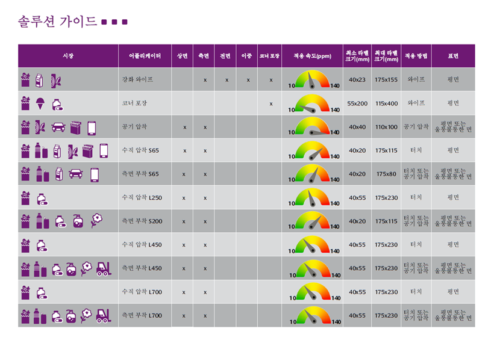This screenshot has height=352, width=500.
Task: Click the speed gauge in 코너 포장 row
Action: tap(313, 103)
